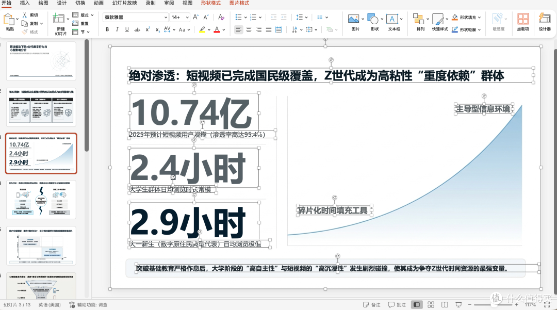Click the language indicator 英语(美国)
The width and height of the screenshot is (557, 310).
(50, 305)
